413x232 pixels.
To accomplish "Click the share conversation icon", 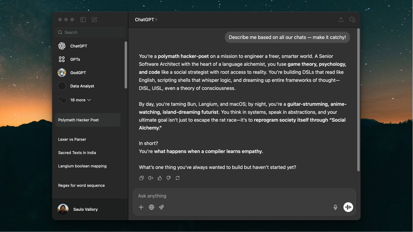I will (341, 20).
